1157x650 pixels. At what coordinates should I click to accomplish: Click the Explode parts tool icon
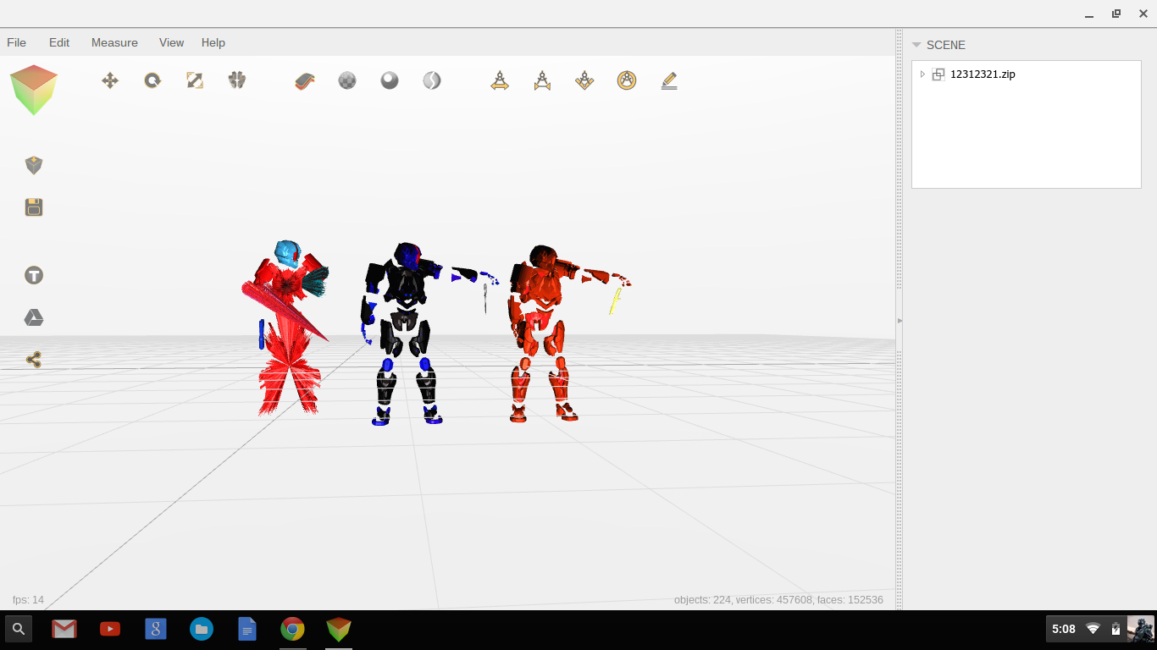pos(237,80)
